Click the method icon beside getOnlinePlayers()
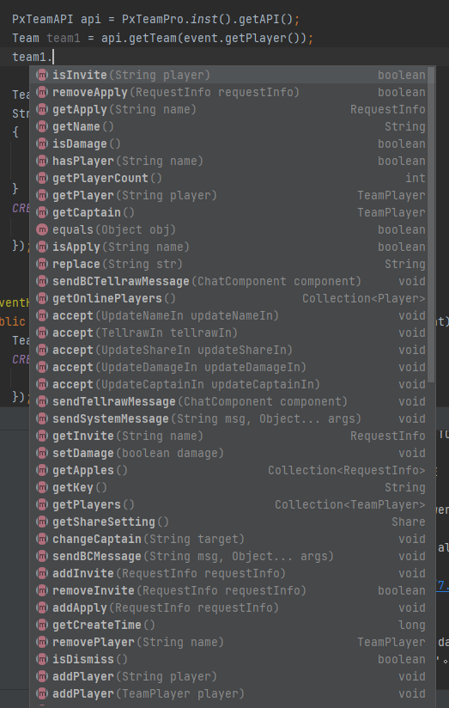The image size is (449, 708). click(x=42, y=298)
